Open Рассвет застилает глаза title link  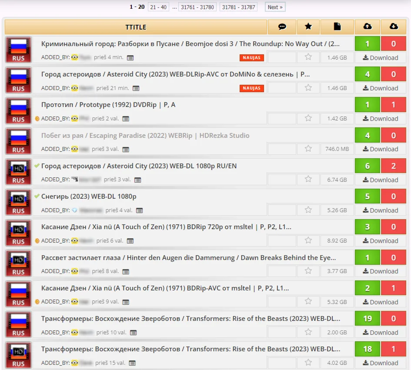click(x=188, y=258)
